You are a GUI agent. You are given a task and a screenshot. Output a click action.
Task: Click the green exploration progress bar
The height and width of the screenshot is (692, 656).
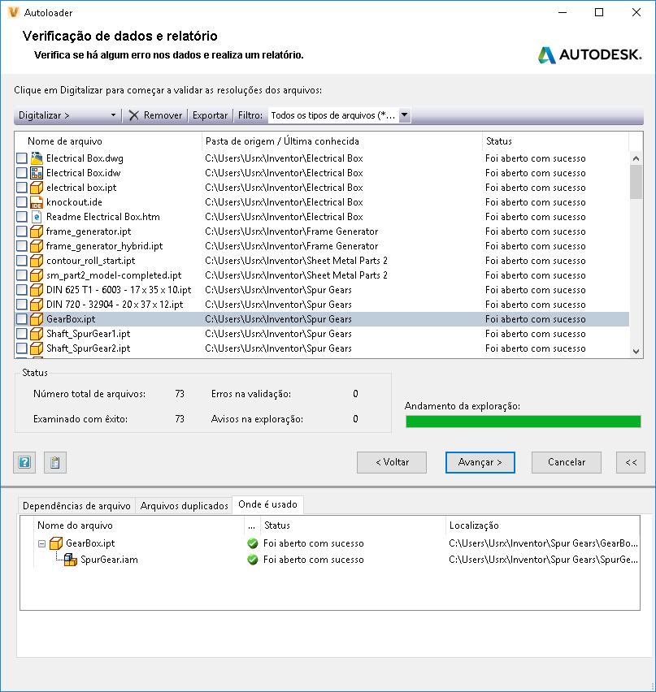(523, 422)
